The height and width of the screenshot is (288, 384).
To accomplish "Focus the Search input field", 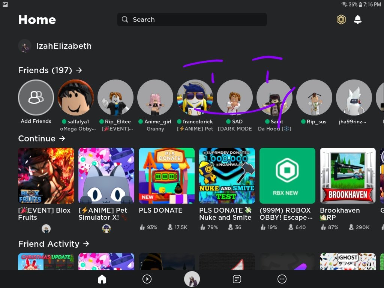I will click(x=192, y=19).
